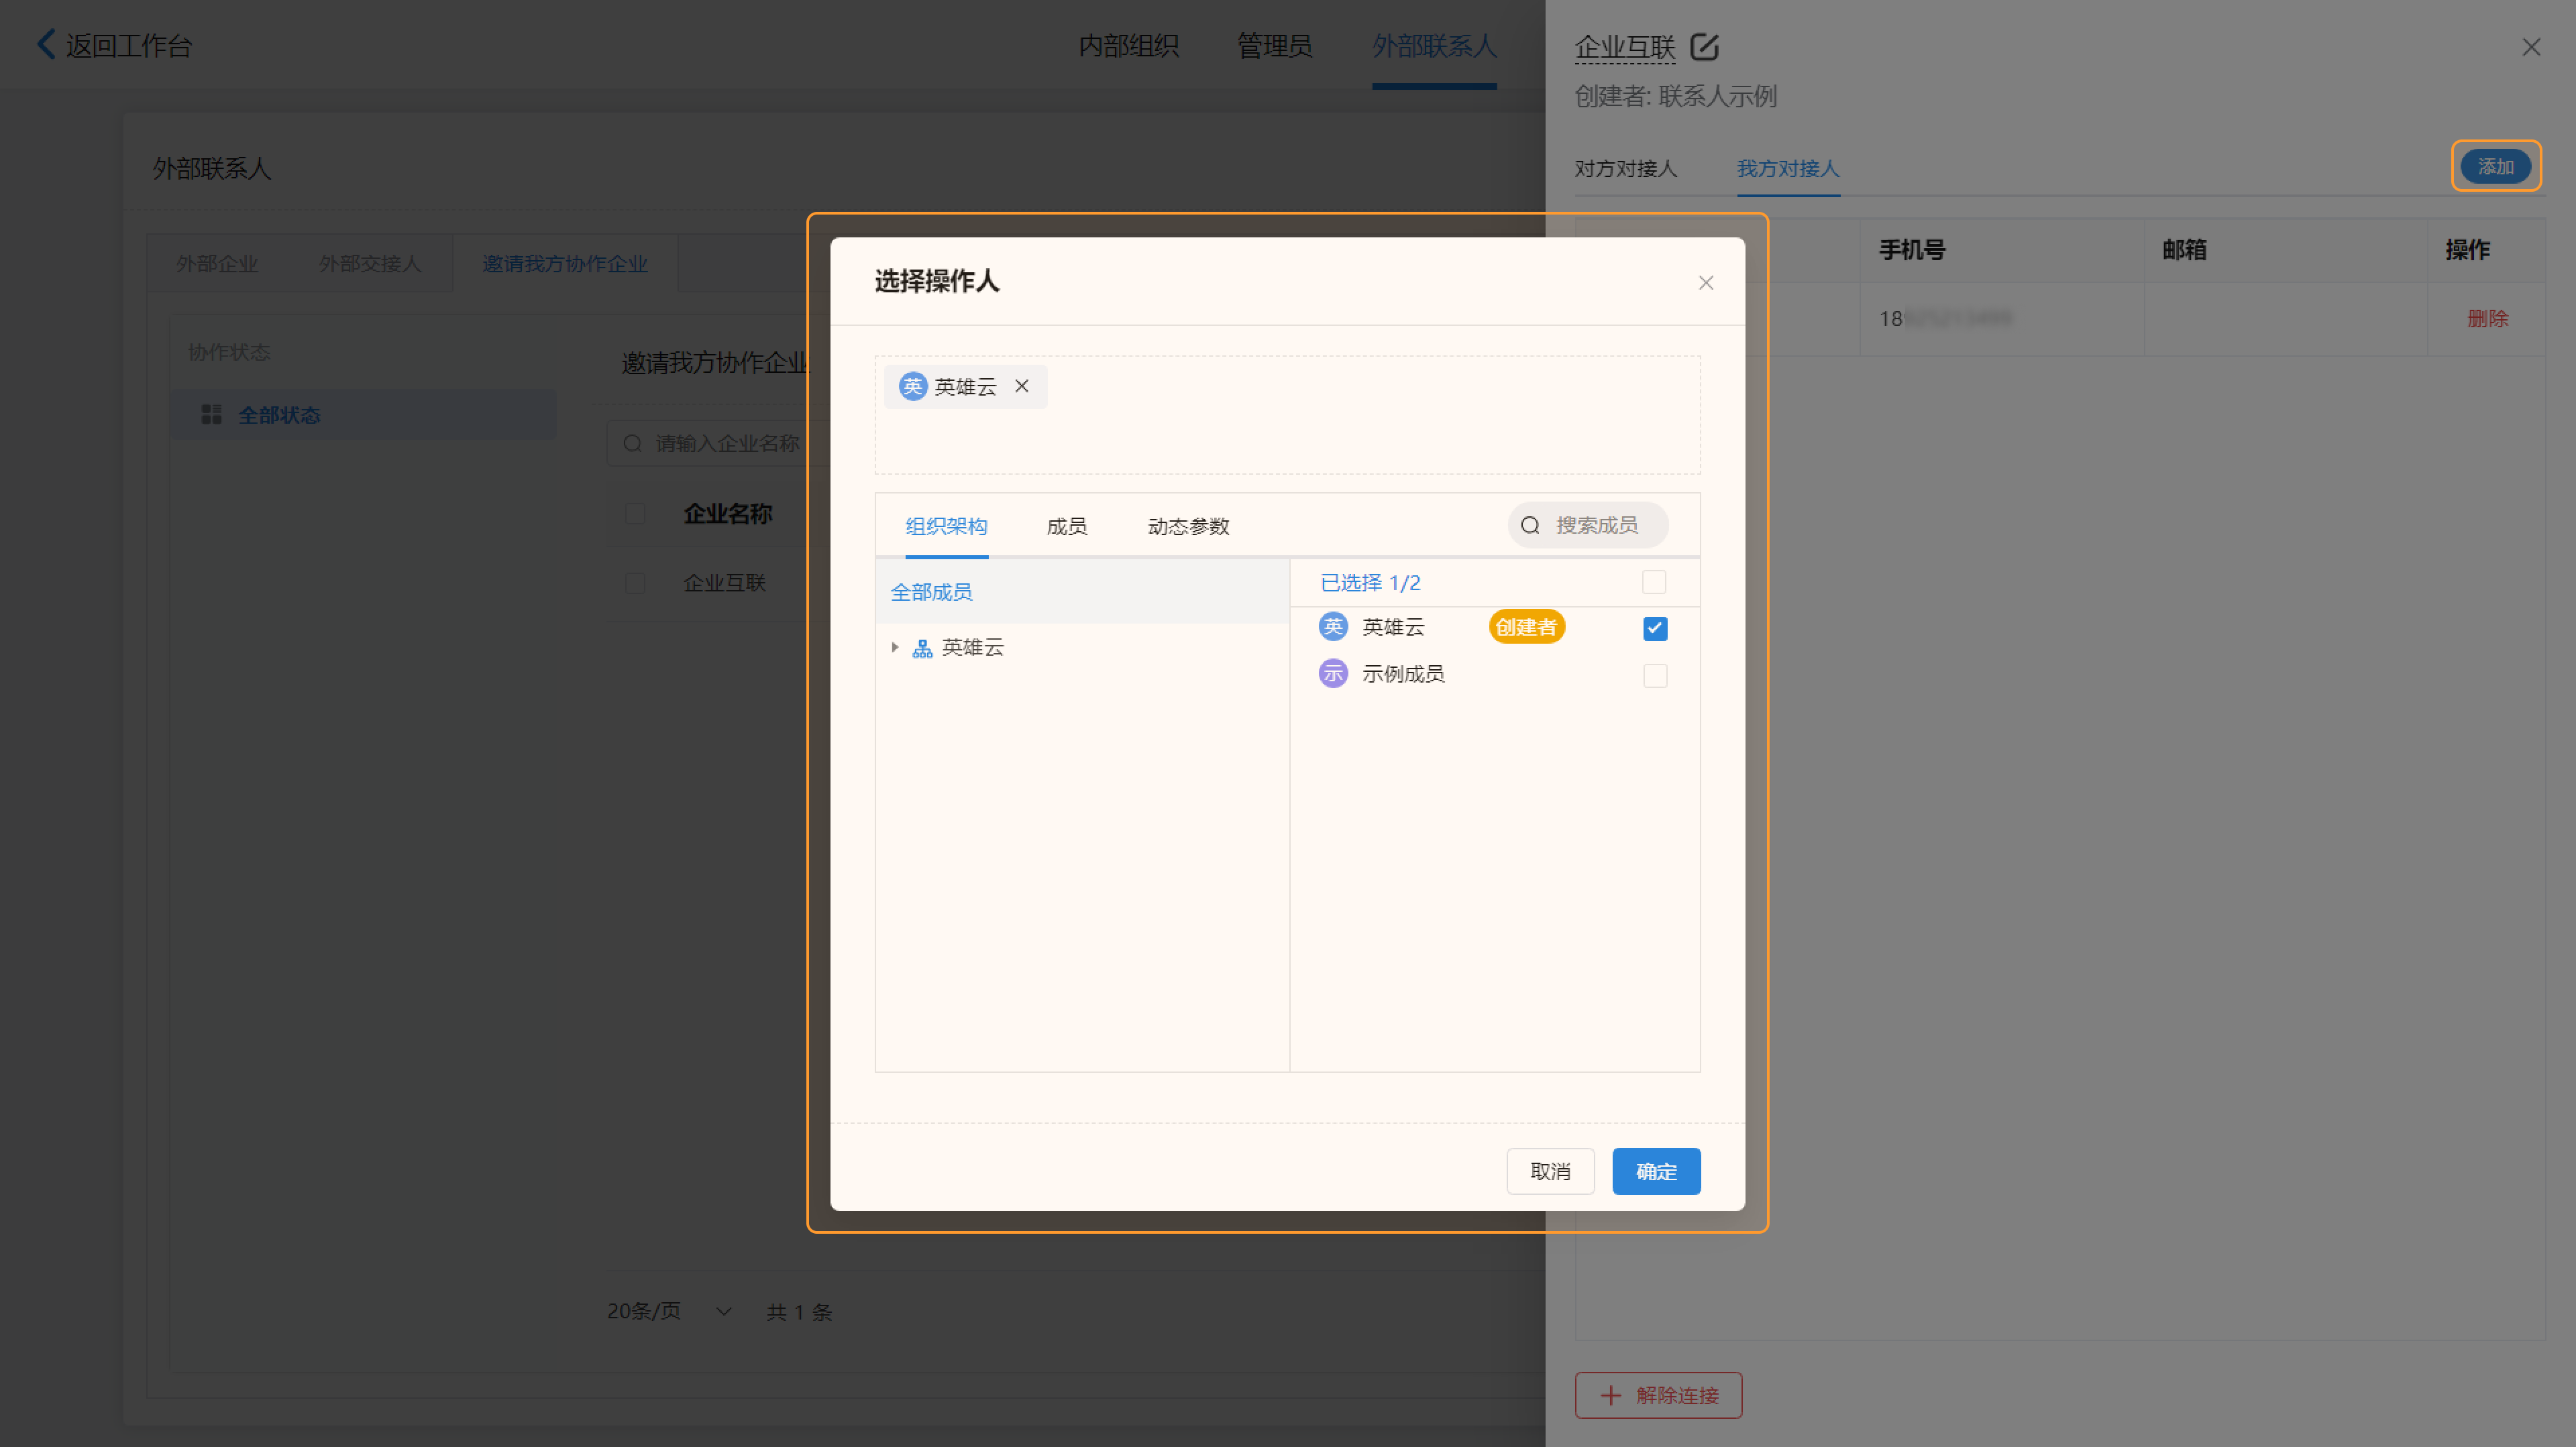Remove the 英雄云 selected tag
Screen dimensions: 2576x1447
click(x=1022, y=386)
